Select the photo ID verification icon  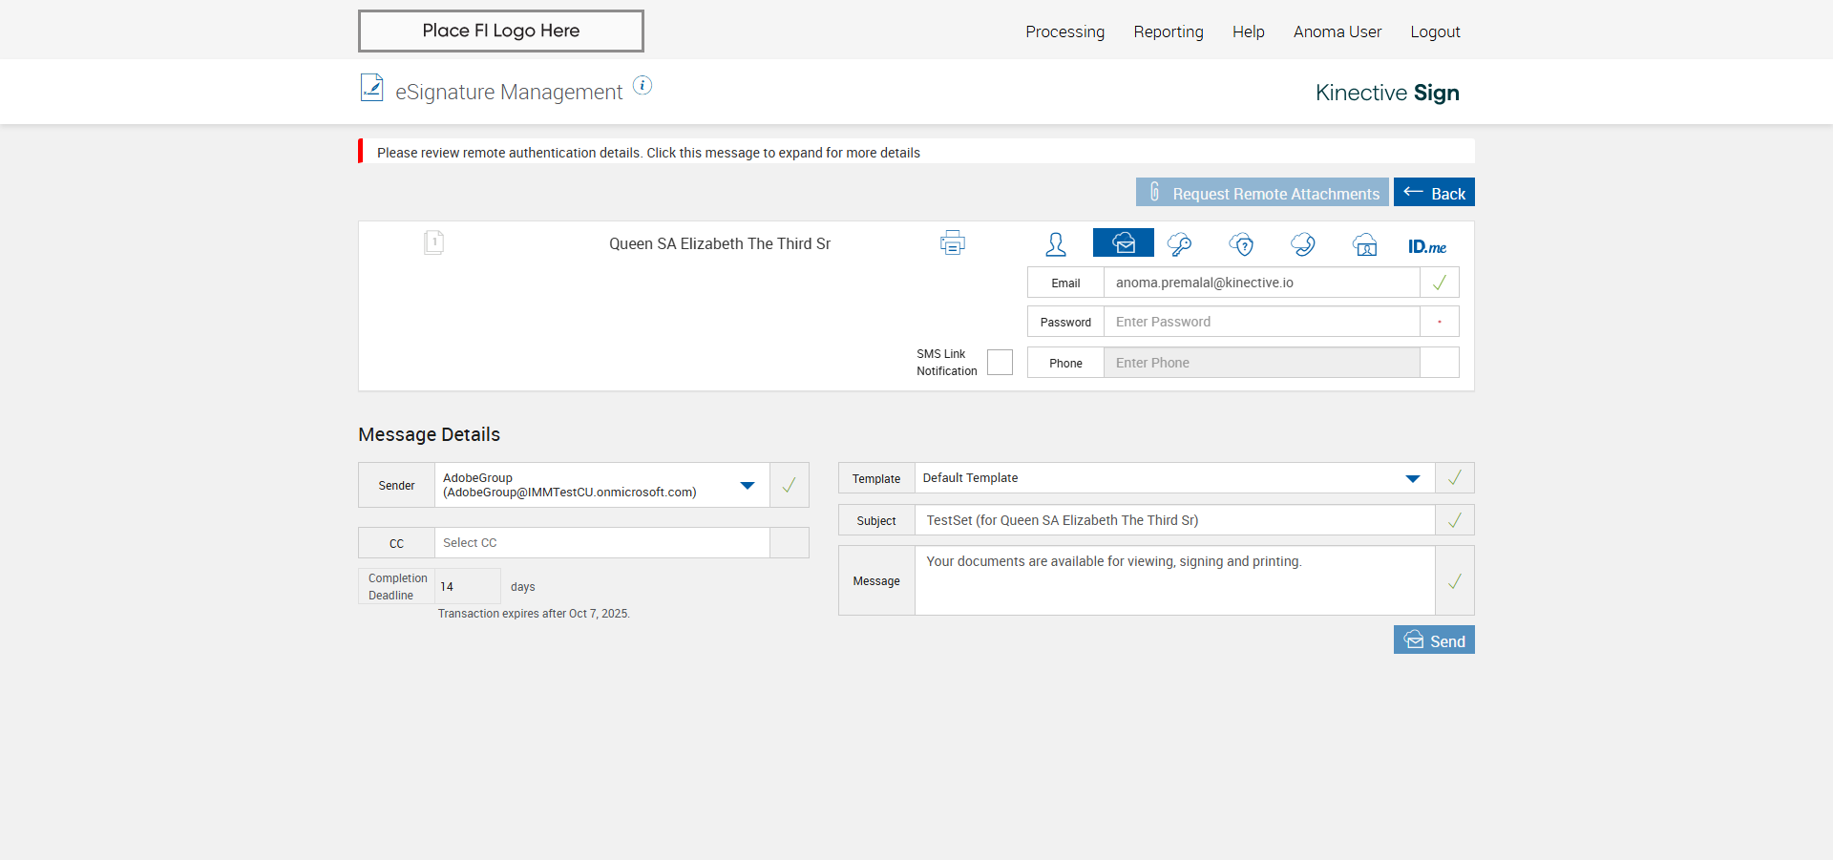[1365, 244]
